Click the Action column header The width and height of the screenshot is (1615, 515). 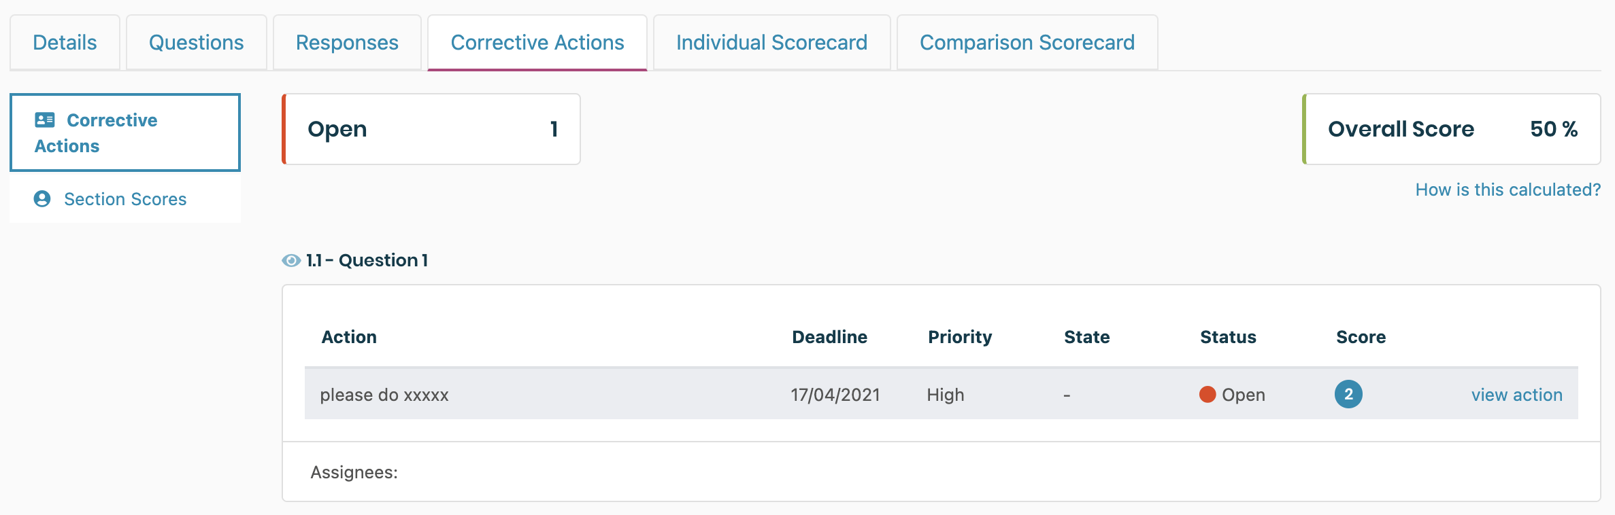pyautogui.click(x=349, y=337)
